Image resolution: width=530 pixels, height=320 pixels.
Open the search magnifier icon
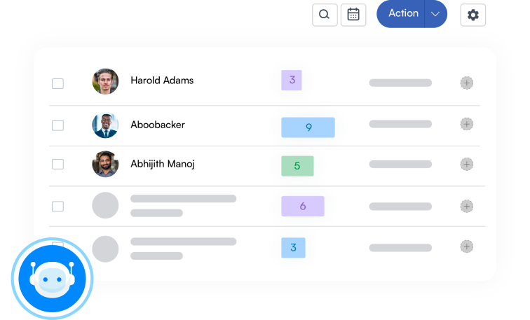325,15
